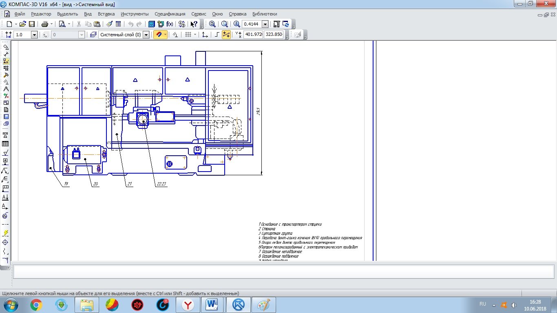
Task: Click the Save document icon
Action: [31, 24]
